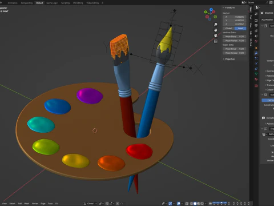The image size is (274, 206).
Task: Open the 3D-Print tab in viewport sidebar
Action: [251, 42]
